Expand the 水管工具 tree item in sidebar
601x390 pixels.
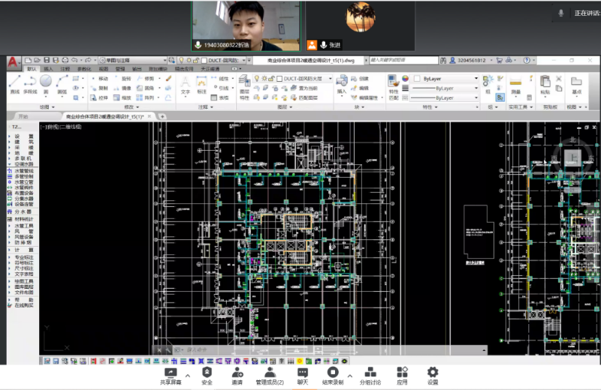24,225
